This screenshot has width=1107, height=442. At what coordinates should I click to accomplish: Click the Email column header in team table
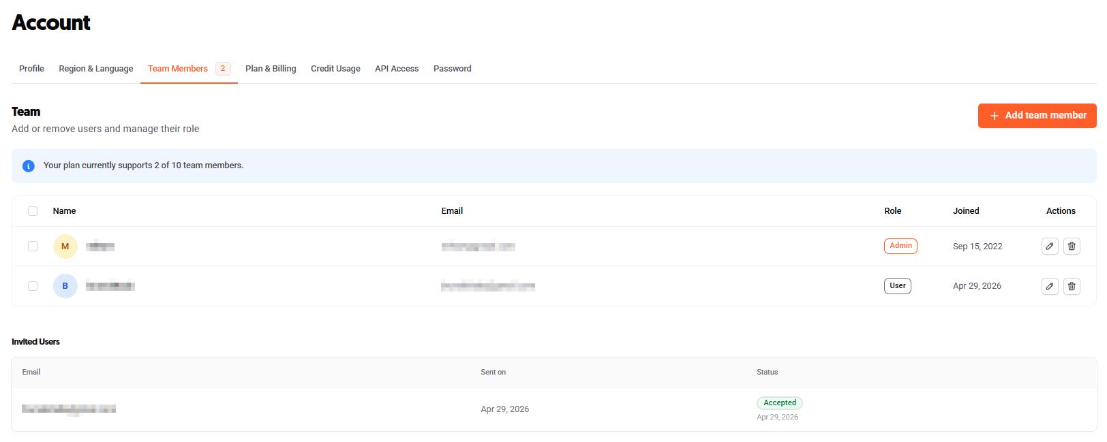pyautogui.click(x=452, y=211)
